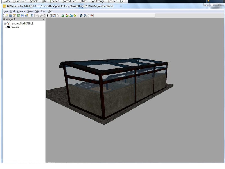This screenshot has width=225, height=169.
Task: Open the File menu
Action: pyautogui.click(x=6, y=11)
